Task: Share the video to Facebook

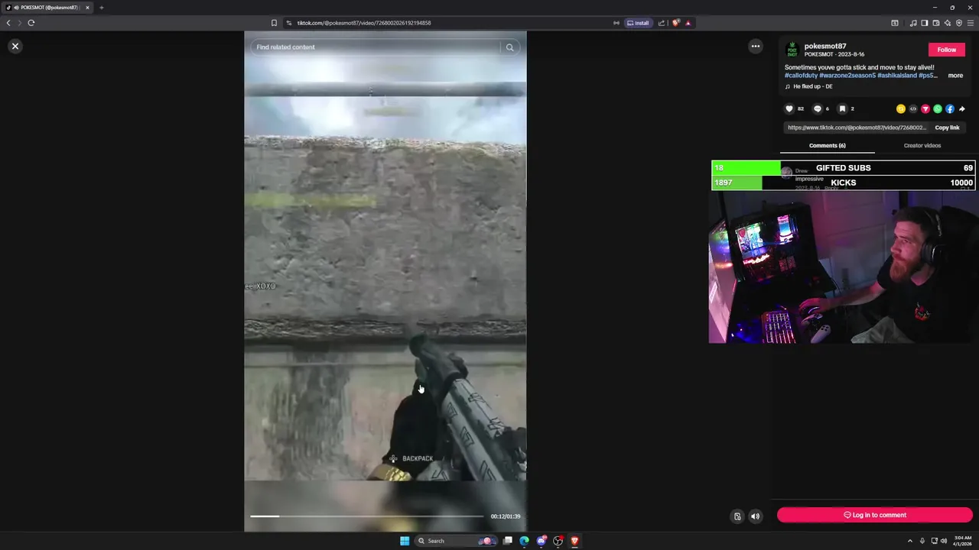Action: pyautogui.click(x=949, y=109)
